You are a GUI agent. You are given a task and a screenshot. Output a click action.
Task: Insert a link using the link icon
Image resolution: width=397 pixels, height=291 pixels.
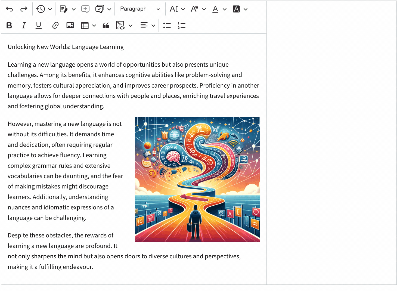point(55,26)
